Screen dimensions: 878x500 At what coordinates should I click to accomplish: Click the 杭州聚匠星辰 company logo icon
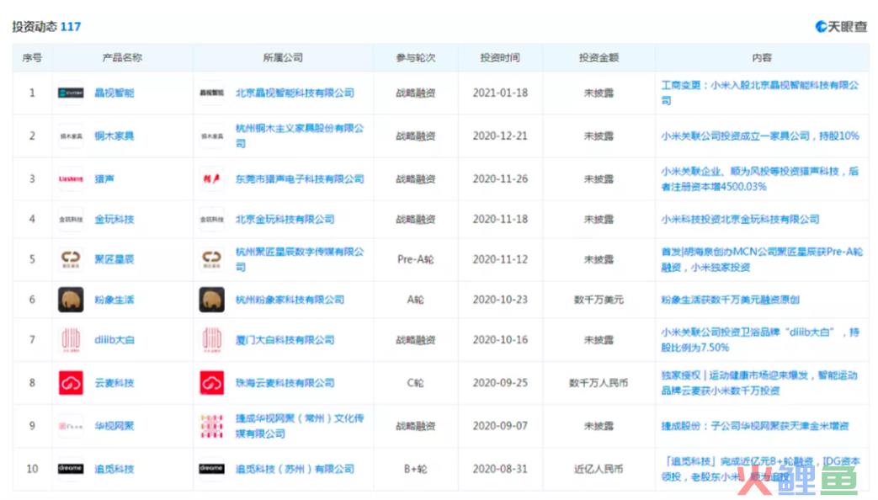pyautogui.click(x=211, y=259)
